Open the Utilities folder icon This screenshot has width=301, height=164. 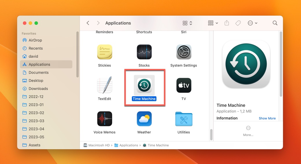coord(184,119)
